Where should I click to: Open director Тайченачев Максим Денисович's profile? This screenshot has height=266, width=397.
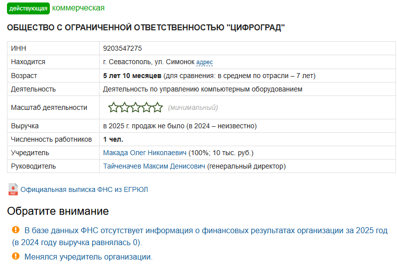[x=154, y=166]
